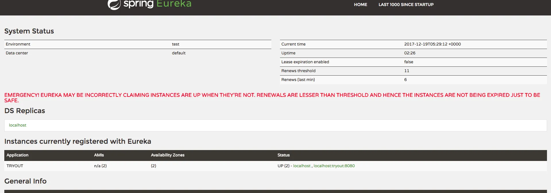Click the Application column header
This screenshot has height=193, width=551.
[x=18, y=155]
